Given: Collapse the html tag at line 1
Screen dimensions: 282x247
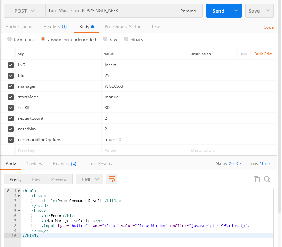Looking at the screenshot, I should tap(18, 191).
